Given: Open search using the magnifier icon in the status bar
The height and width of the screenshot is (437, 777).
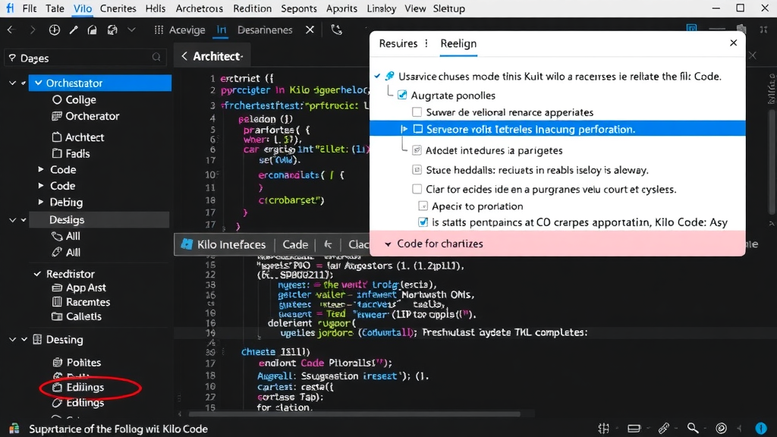Looking at the screenshot, I should tap(693, 429).
